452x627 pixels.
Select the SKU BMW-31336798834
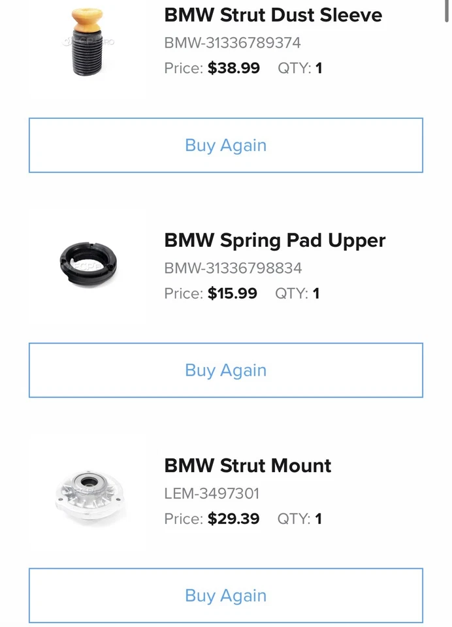[x=233, y=268]
